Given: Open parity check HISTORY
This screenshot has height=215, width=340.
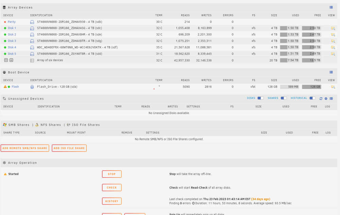Looking at the screenshot, I should click(112, 201).
